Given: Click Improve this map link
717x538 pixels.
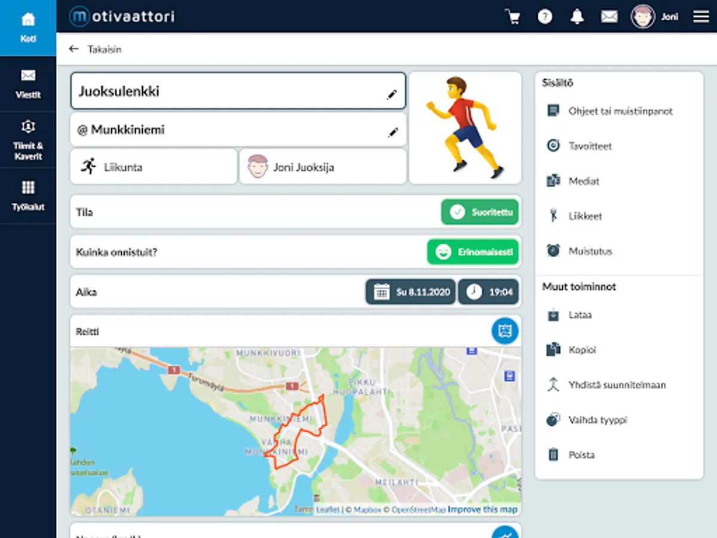Looking at the screenshot, I should tap(482, 510).
